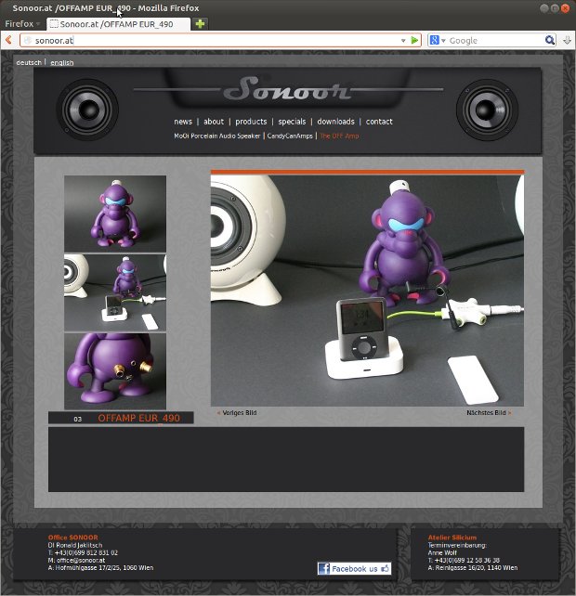This screenshot has height=596, width=576.
Task: Click the Sonoor logo
Action: coord(287,88)
